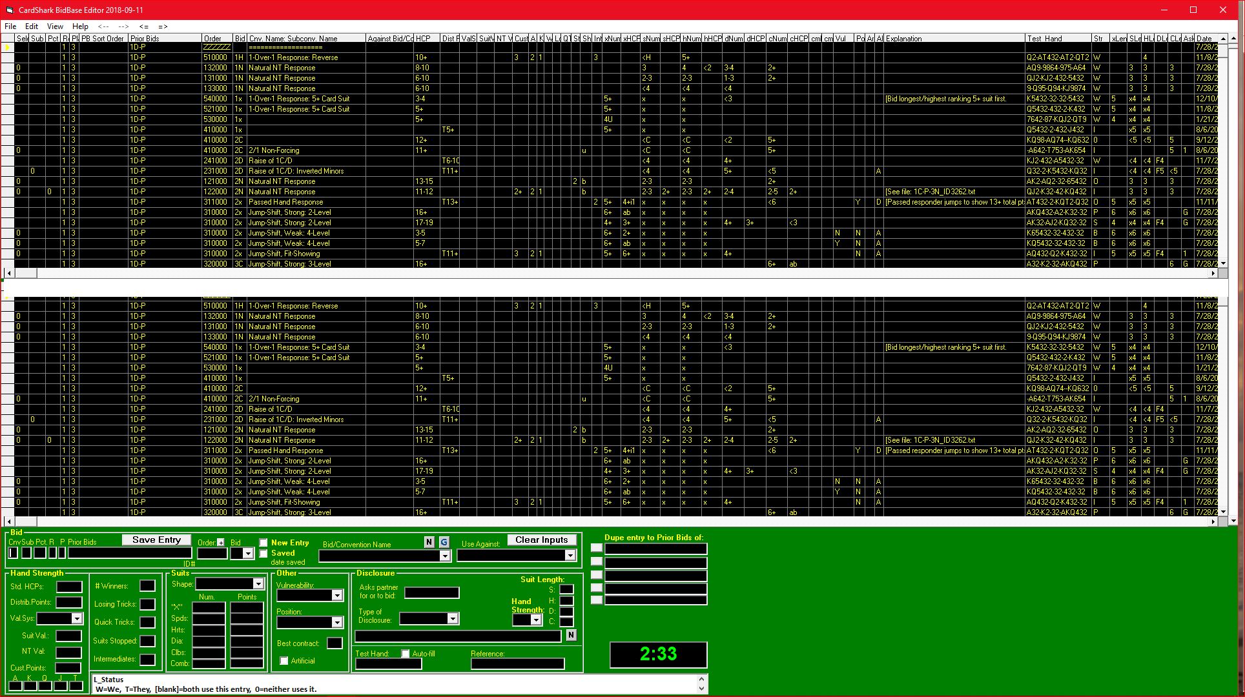Image resolution: width=1245 pixels, height=697 pixels.
Task: Click the --> single right arrow toolbar item
Action: click(123, 26)
